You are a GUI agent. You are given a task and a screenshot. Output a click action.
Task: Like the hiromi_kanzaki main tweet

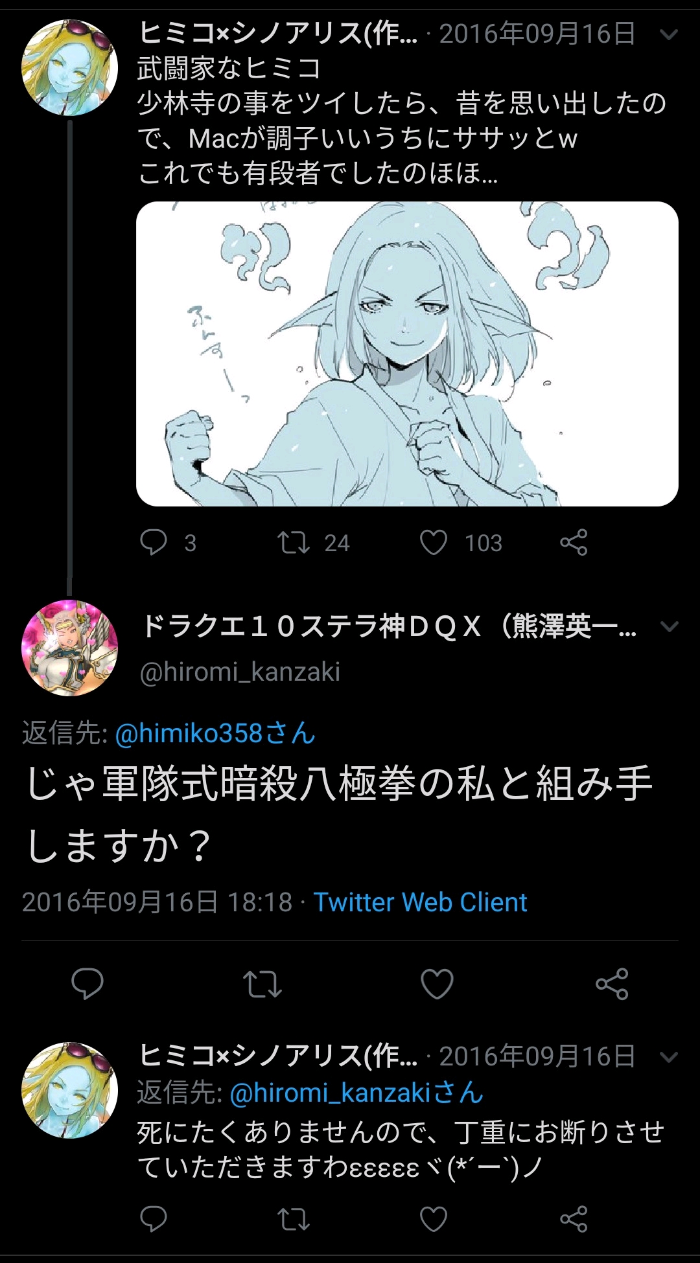coord(437,984)
